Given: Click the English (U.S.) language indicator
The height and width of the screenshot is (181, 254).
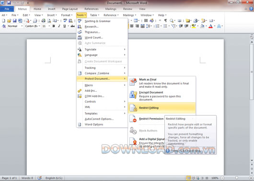Looking at the screenshot, I should (x=54, y=178).
